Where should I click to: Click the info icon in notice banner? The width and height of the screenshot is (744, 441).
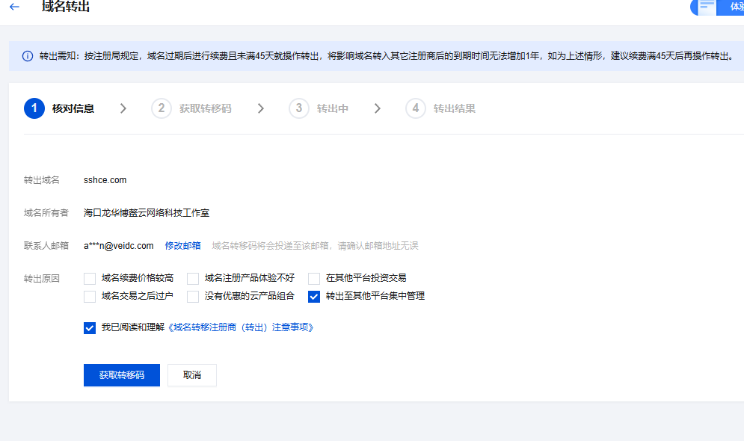28,56
